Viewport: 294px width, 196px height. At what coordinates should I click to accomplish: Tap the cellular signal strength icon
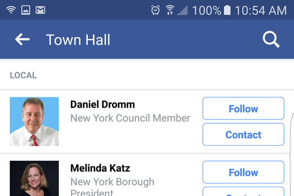(x=183, y=10)
